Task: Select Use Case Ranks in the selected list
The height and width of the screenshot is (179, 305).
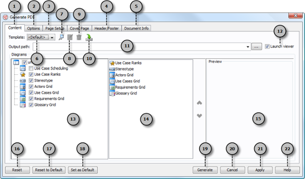Action: 128,63
